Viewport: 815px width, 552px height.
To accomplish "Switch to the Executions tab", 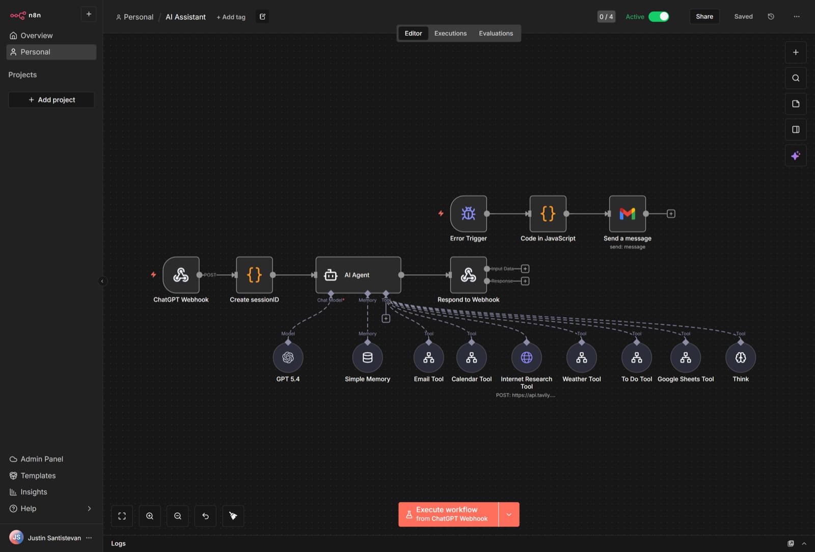I will (450, 33).
